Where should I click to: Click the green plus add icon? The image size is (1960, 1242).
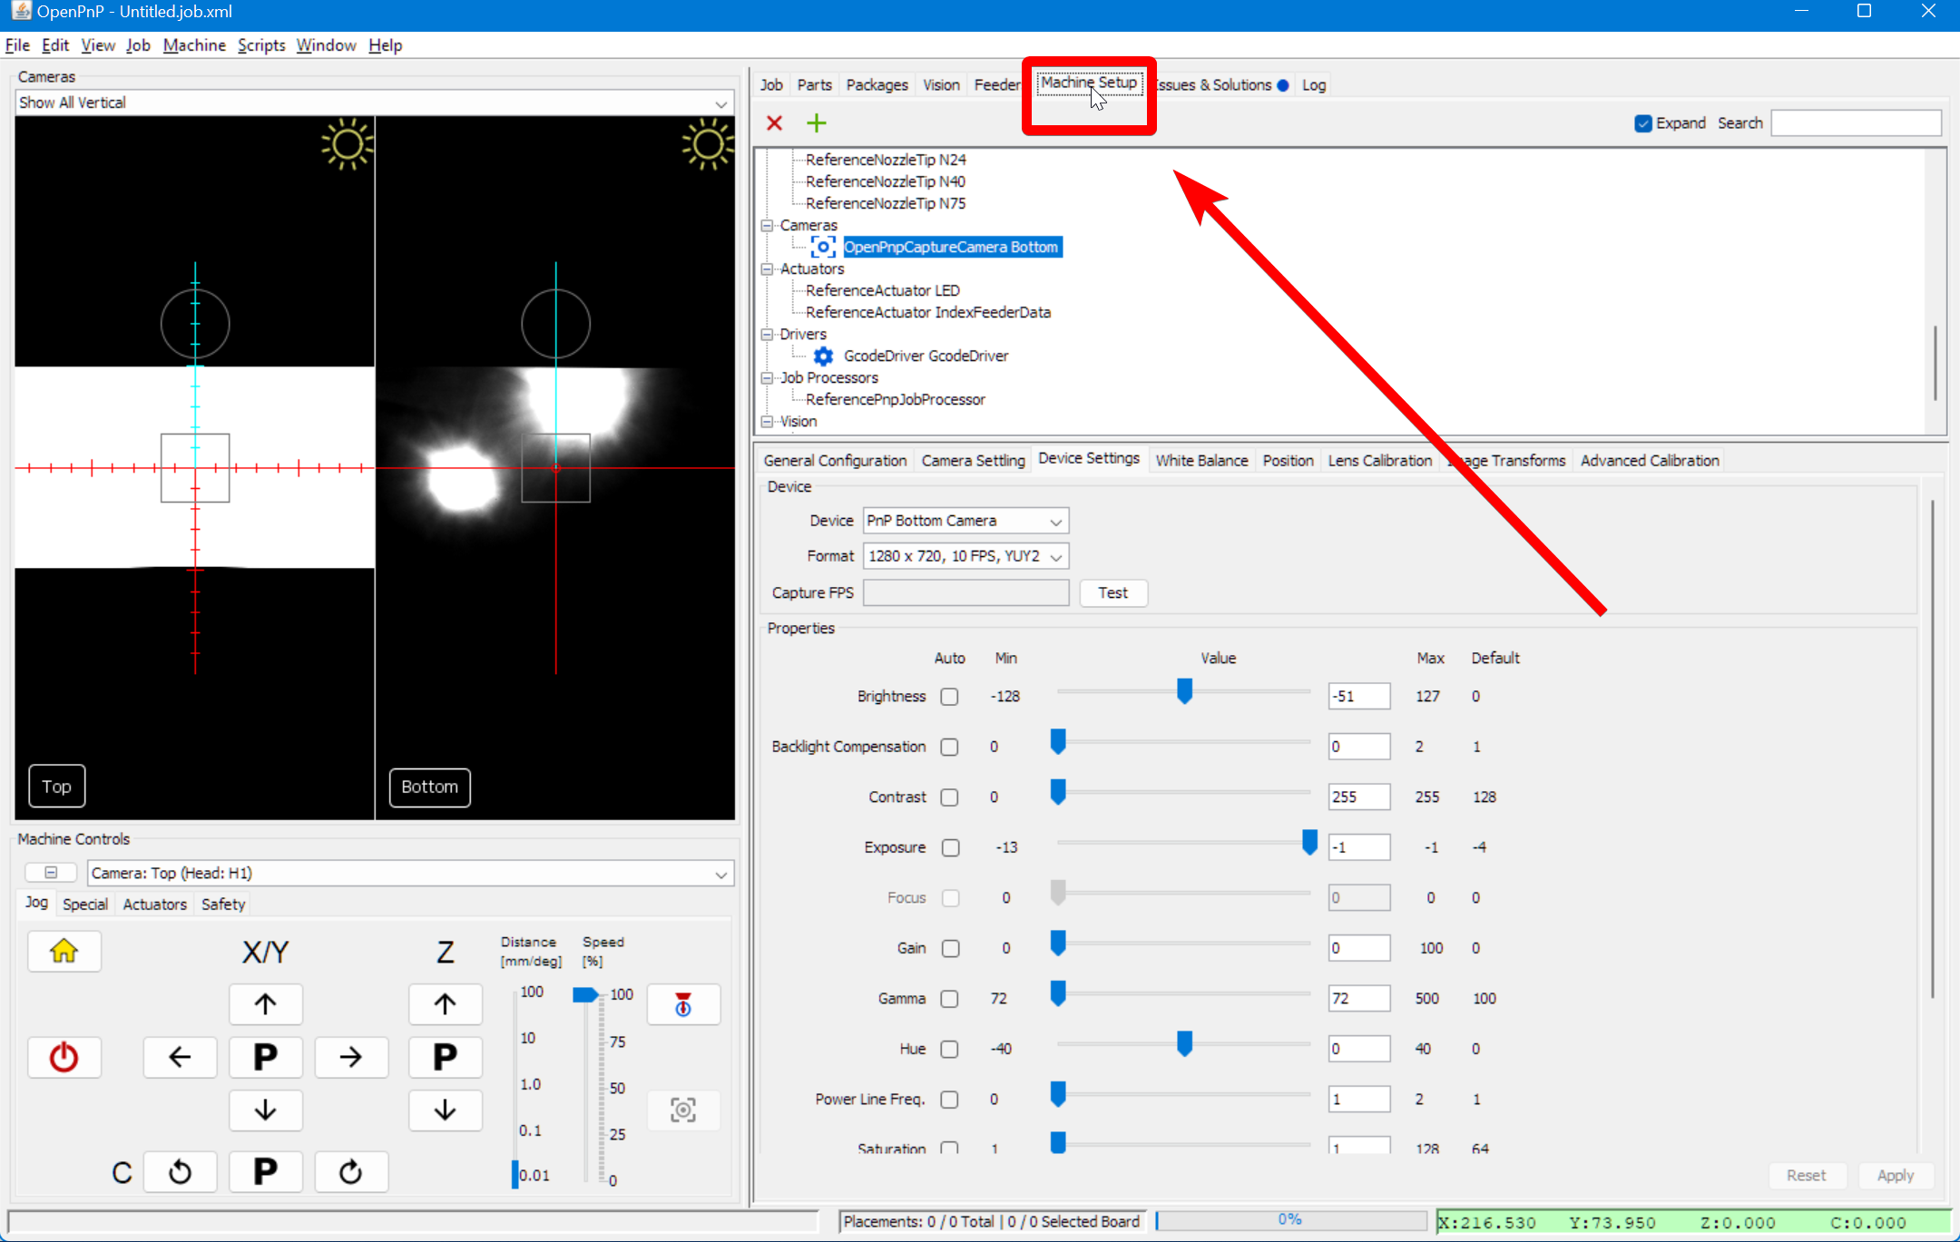[816, 122]
